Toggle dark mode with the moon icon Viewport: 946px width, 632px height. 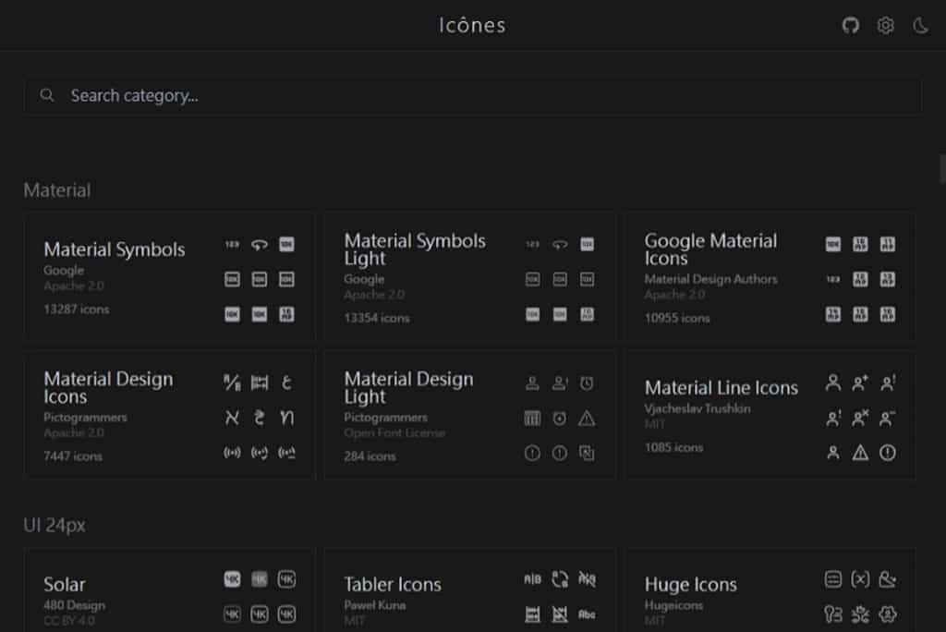pos(920,26)
